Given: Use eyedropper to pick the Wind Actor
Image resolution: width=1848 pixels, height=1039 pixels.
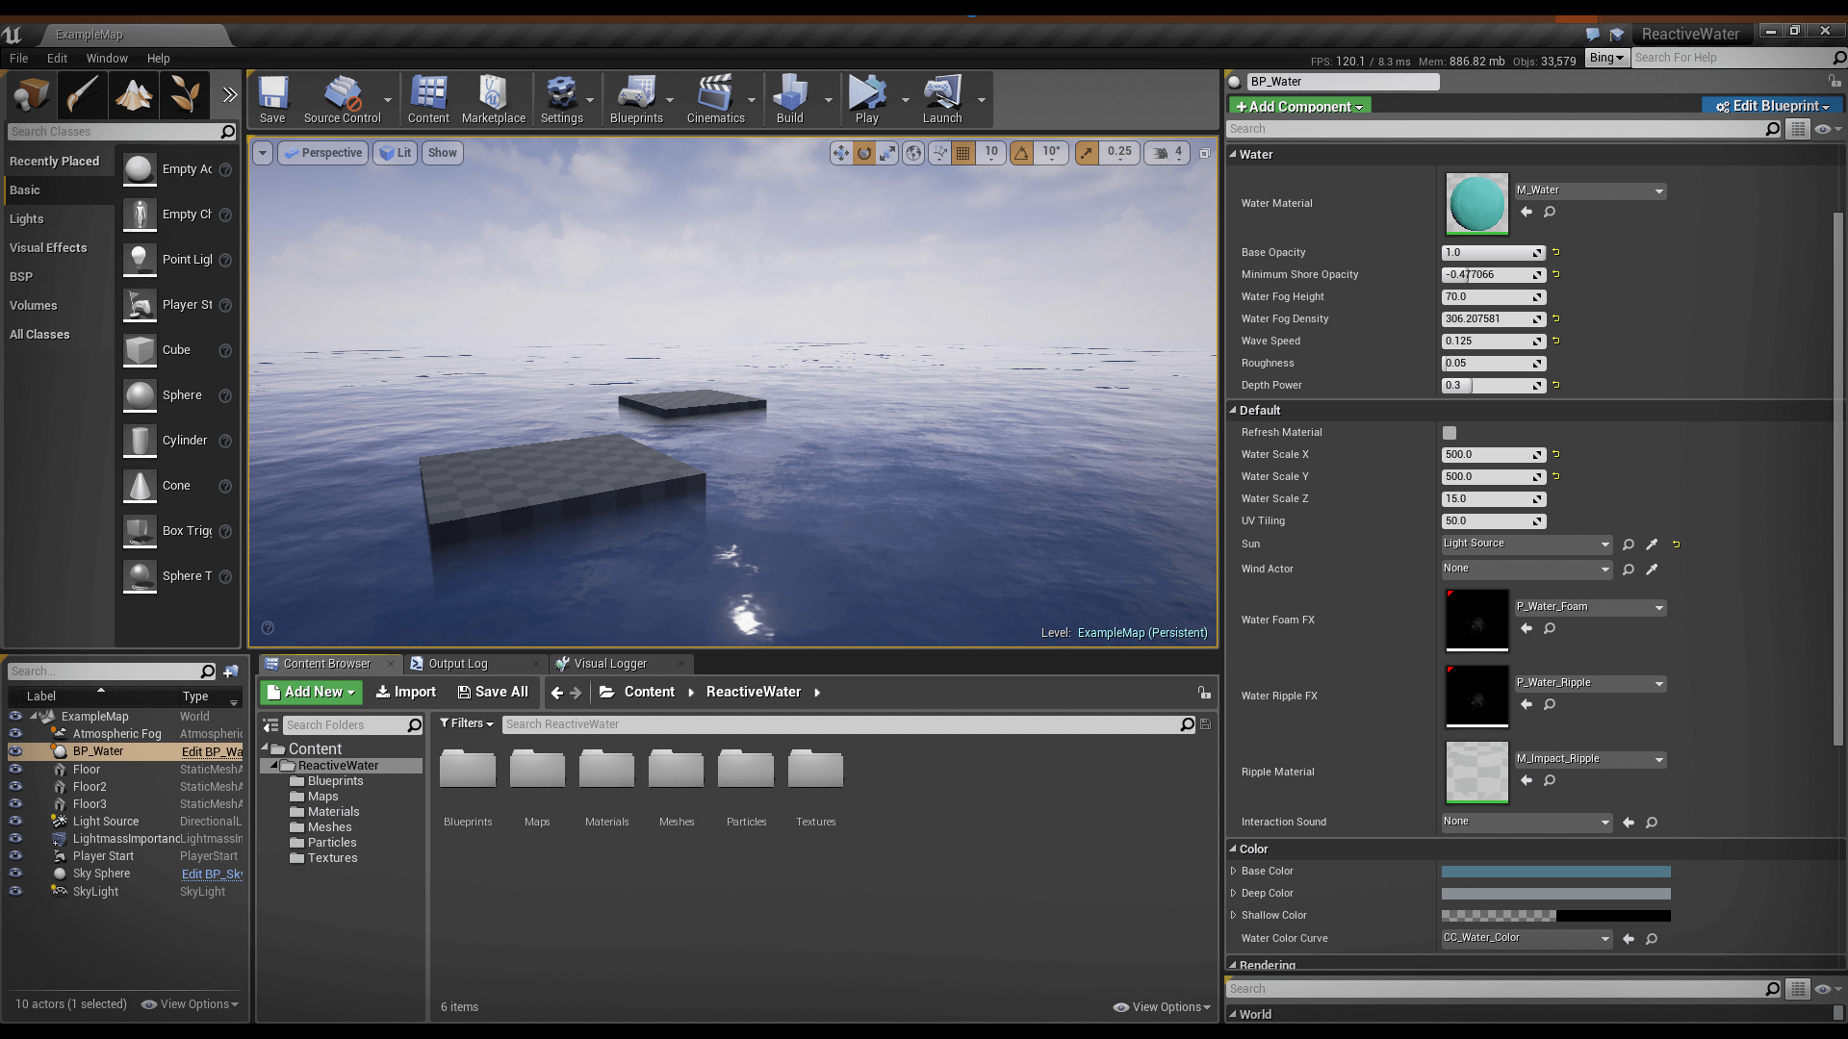Looking at the screenshot, I should tap(1653, 569).
